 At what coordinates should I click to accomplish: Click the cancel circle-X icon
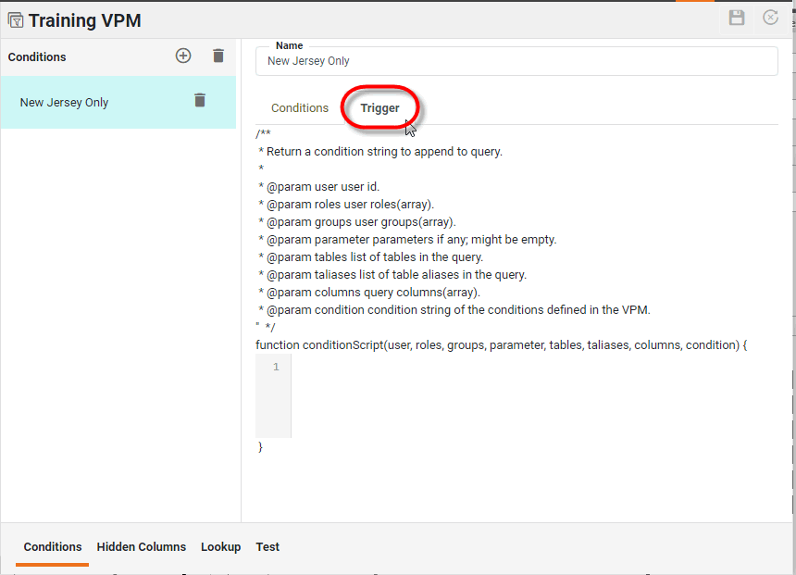pyautogui.click(x=771, y=18)
